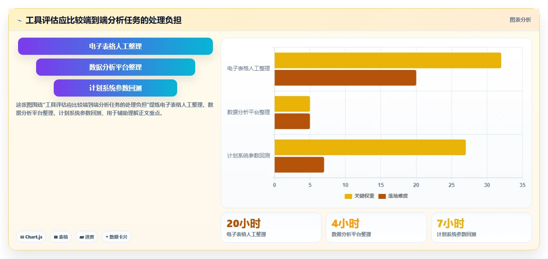This screenshot has height=259, width=548.
Task: Click the brown 落地难度 bar for 电子表格人工整理
Action: pos(345,78)
